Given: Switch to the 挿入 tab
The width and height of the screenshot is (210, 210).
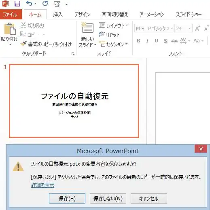Looking at the screenshot, I should (58, 14).
